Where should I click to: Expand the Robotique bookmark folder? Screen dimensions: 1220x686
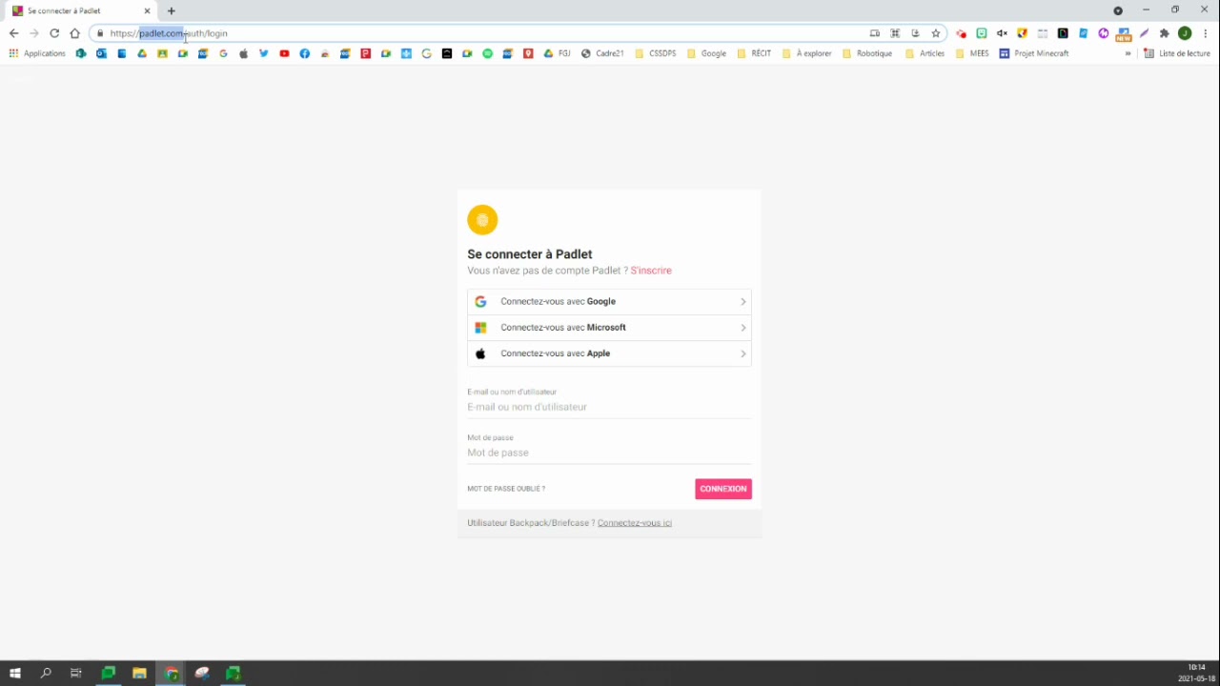pyautogui.click(x=867, y=53)
